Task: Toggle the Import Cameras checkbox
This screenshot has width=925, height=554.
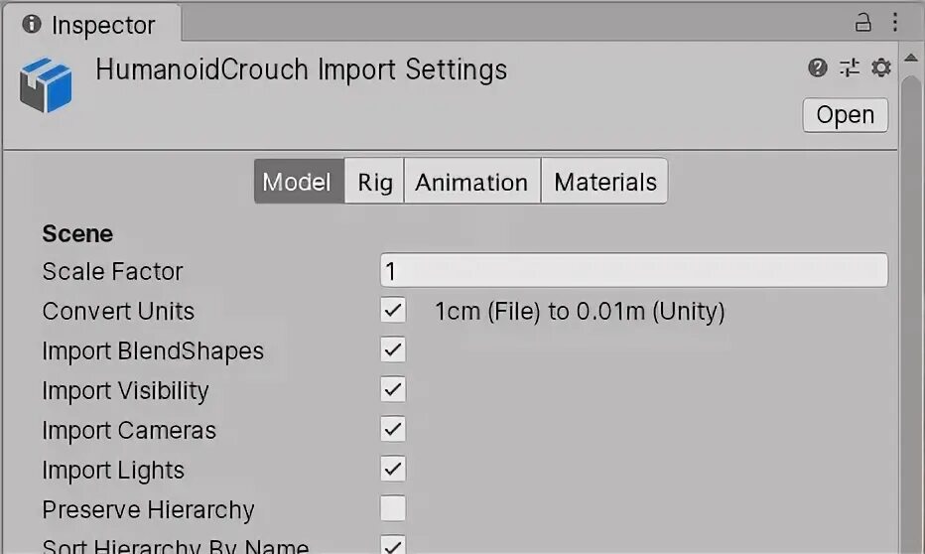Action: coord(393,430)
